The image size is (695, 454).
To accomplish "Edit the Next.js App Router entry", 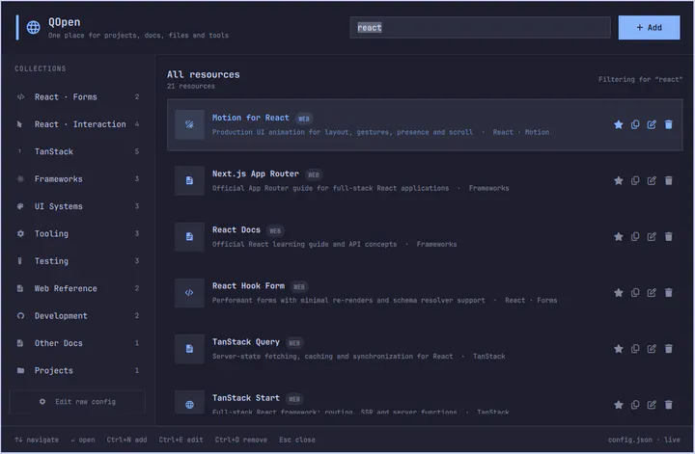I will [652, 180].
